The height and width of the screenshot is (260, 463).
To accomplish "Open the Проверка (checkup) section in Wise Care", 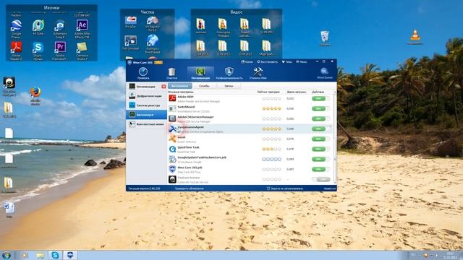I will coord(143,74).
